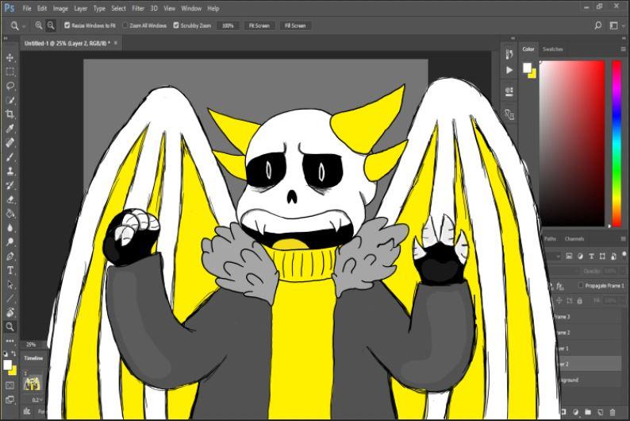The height and width of the screenshot is (421, 630).
Task: Select the Line tool
Action: pyautogui.click(x=10, y=299)
